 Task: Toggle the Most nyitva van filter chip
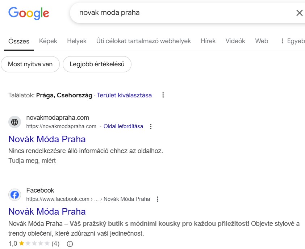[30, 64]
